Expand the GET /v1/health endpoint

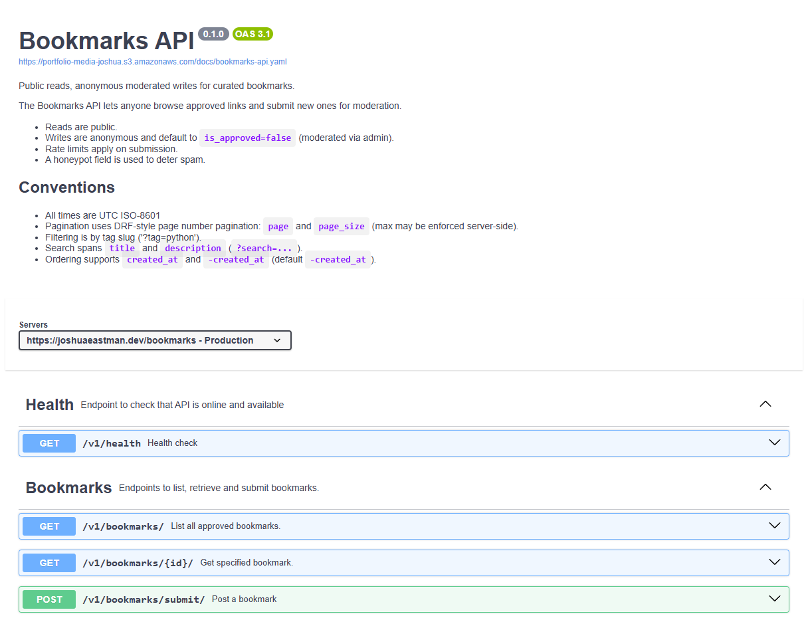click(x=774, y=441)
